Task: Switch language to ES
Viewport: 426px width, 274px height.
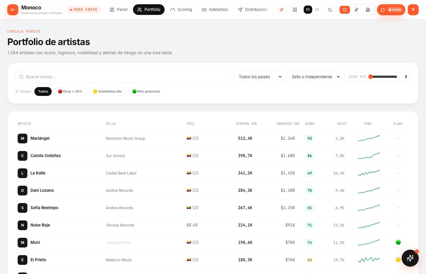Action: tap(308, 10)
